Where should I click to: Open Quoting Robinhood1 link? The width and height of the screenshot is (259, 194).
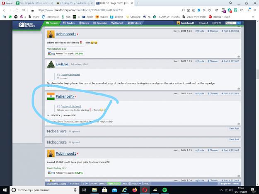pos(71,106)
